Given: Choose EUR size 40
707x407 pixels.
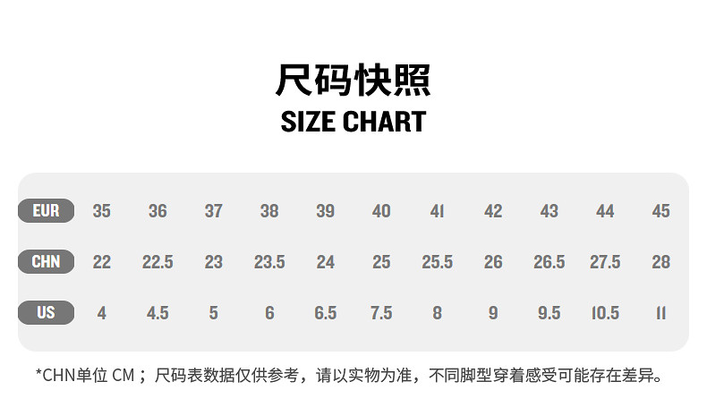Looking at the screenshot, I should (381, 211).
